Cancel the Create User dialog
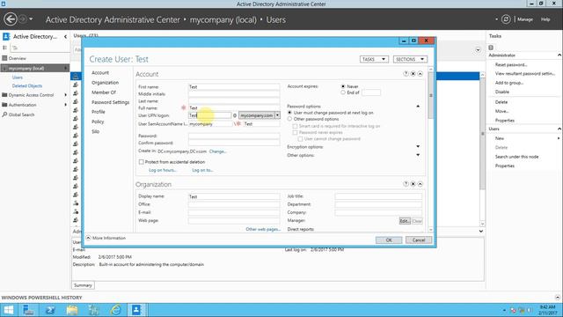The width and height of the screenshot is (563, 317). point(419,240)
